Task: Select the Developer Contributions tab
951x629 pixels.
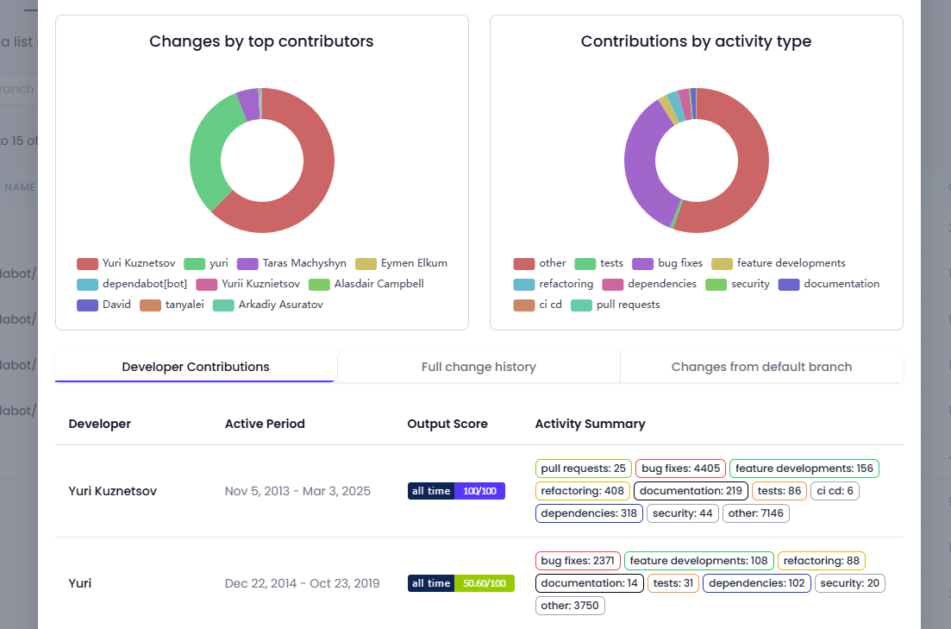Action: (x=196, y=367)
